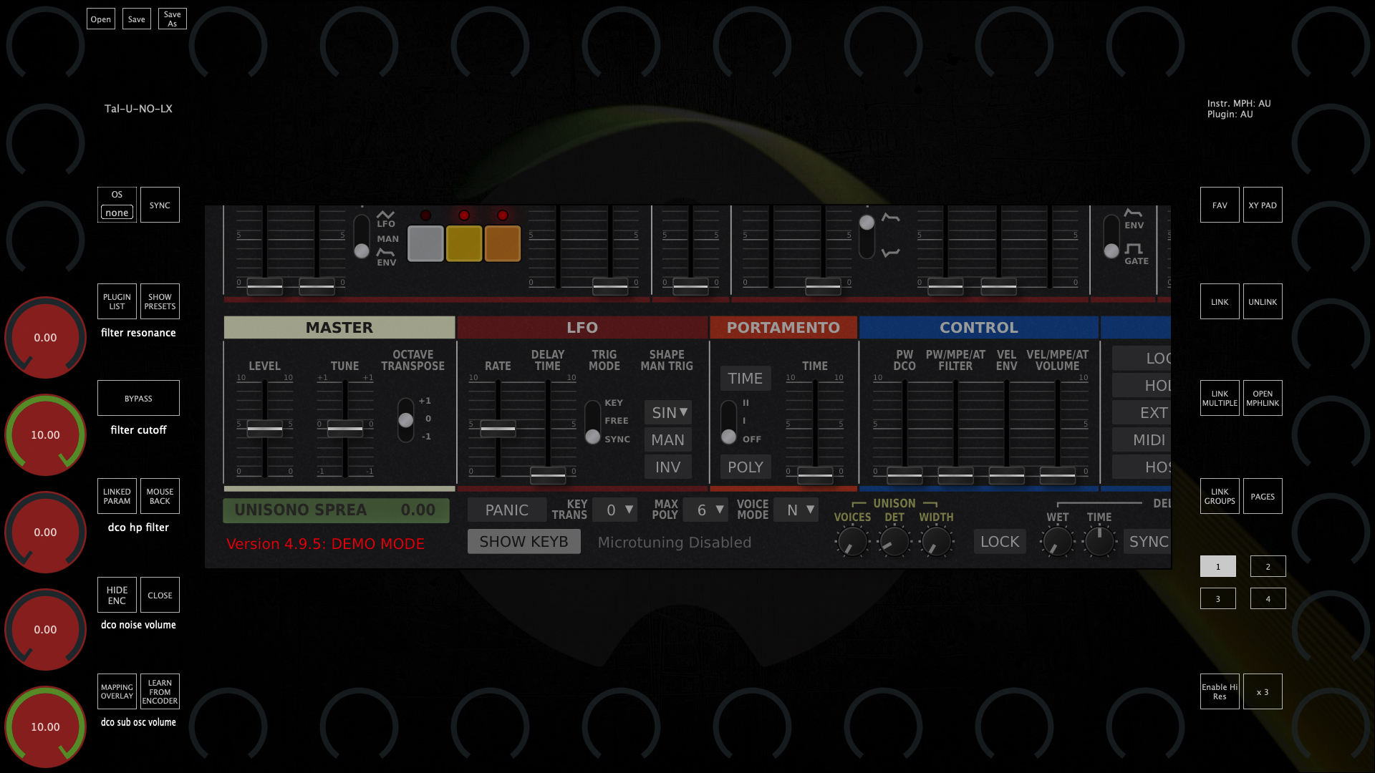Click Enable Hi Res button
The height and width of the screenshot is (773, 1375).
tap(1220, 692)
